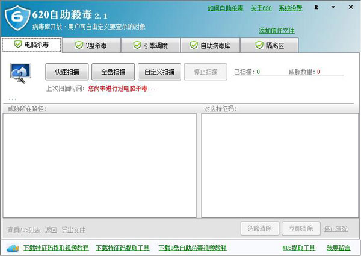Open the MD5提取工具 link
Viewport: 361px width, 256px height.
[299, 248]
